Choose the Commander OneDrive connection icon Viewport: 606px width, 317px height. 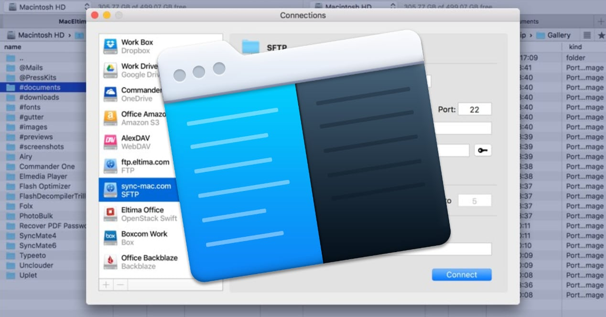pyautogui.click(x=110, y=94)
